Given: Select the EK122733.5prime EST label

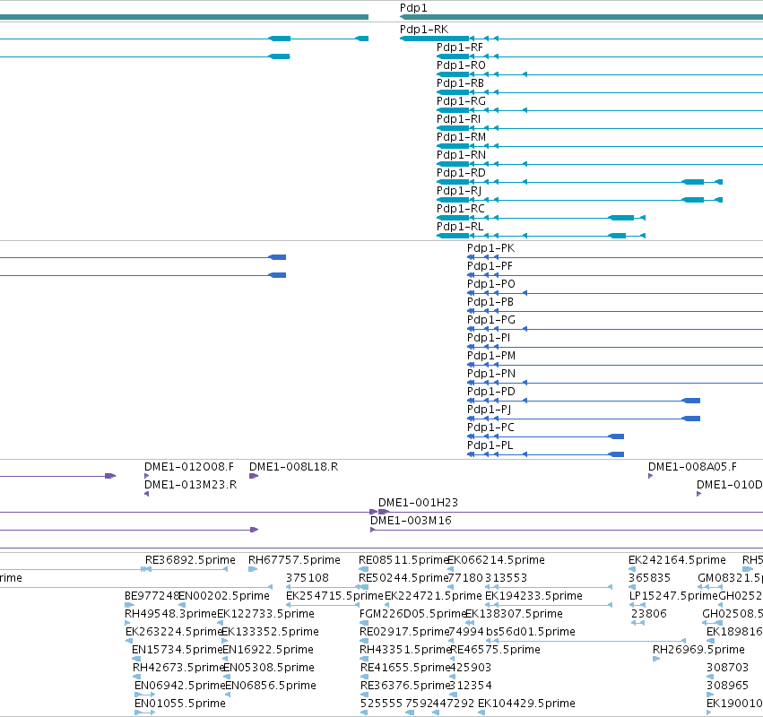Looking at the screenshot, I should pyautogui.click(x=265, y=614).
